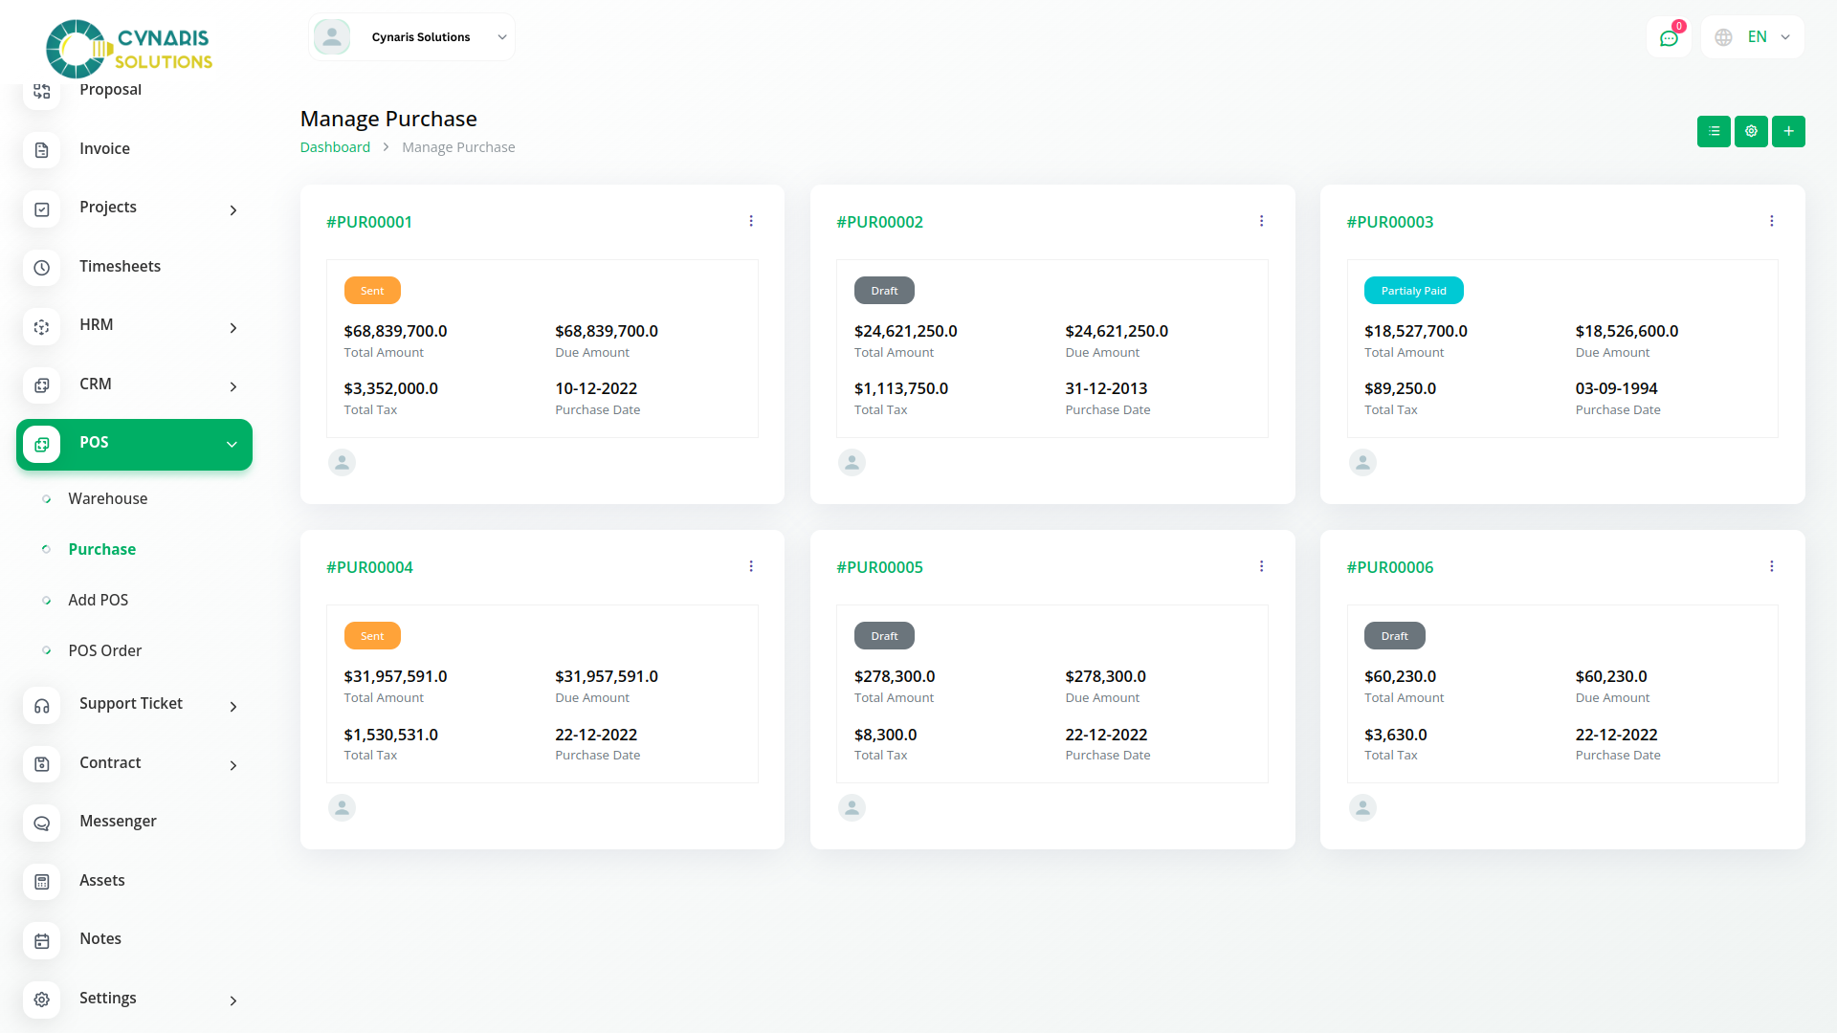Viewport: 1837px width, 1033px height.
Task: Click the Timesheets clock icon in sidebar
Action: [42, 268]
